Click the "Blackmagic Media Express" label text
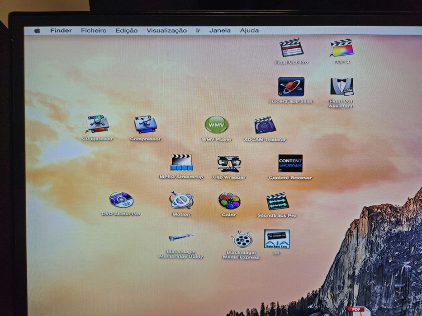 pyautogui.click(x=242, y=255)
